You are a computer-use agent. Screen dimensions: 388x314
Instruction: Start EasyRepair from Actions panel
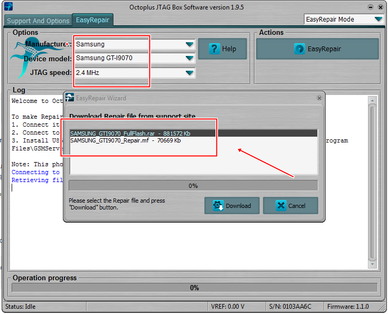pos(317,49)
